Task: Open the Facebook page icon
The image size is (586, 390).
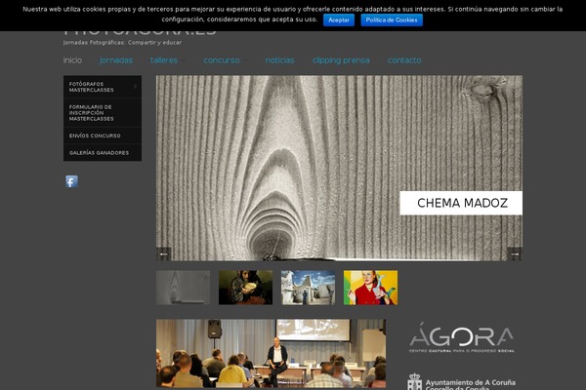Action: (71, 181)
